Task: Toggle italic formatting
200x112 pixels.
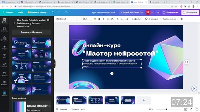Action: coord(103,19)
